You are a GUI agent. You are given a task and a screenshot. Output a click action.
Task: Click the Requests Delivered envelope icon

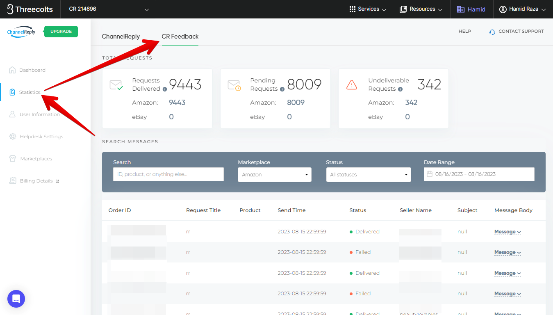point(116,85)
